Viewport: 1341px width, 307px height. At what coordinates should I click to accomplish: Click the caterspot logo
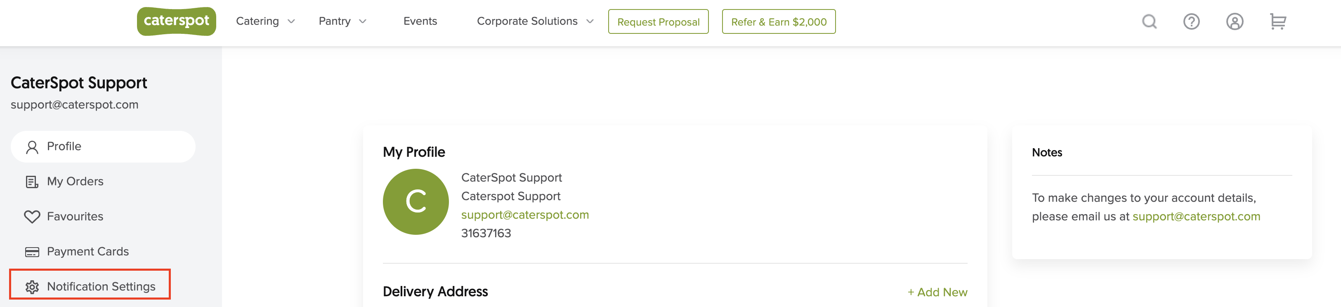click(x=177, y=21)
